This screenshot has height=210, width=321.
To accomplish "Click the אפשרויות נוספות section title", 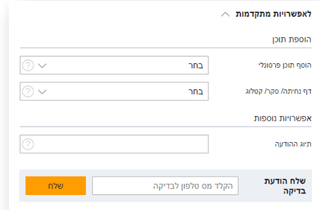I will [283, 118].
